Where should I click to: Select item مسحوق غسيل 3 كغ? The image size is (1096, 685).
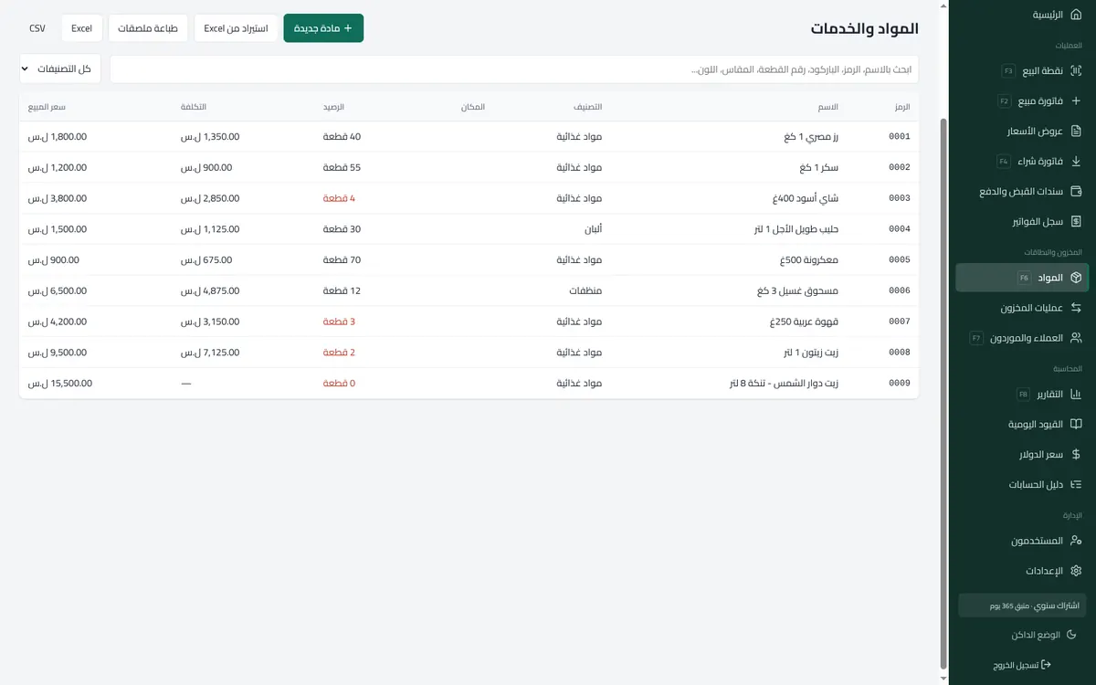pyautogui.click(x=469, y=291)
